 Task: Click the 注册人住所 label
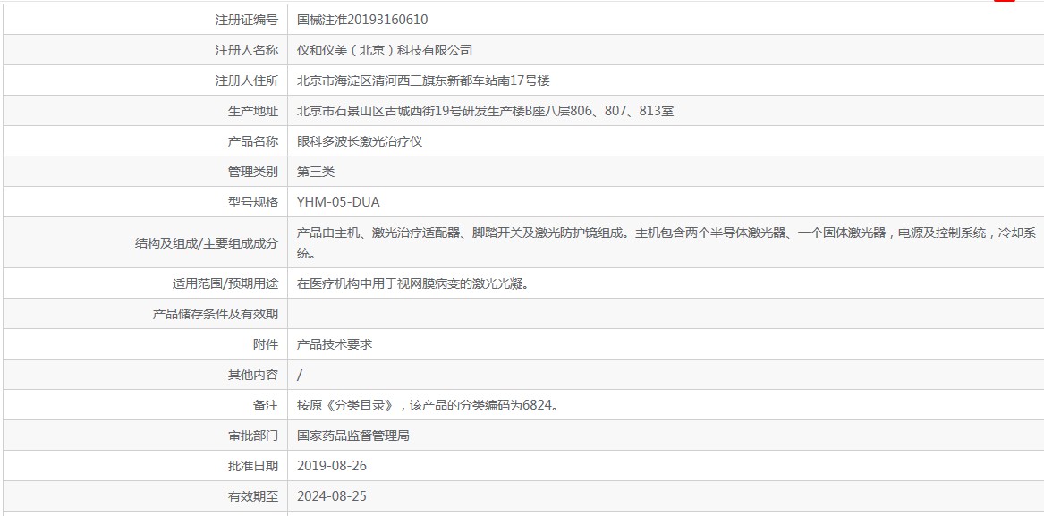click(246, 81)
